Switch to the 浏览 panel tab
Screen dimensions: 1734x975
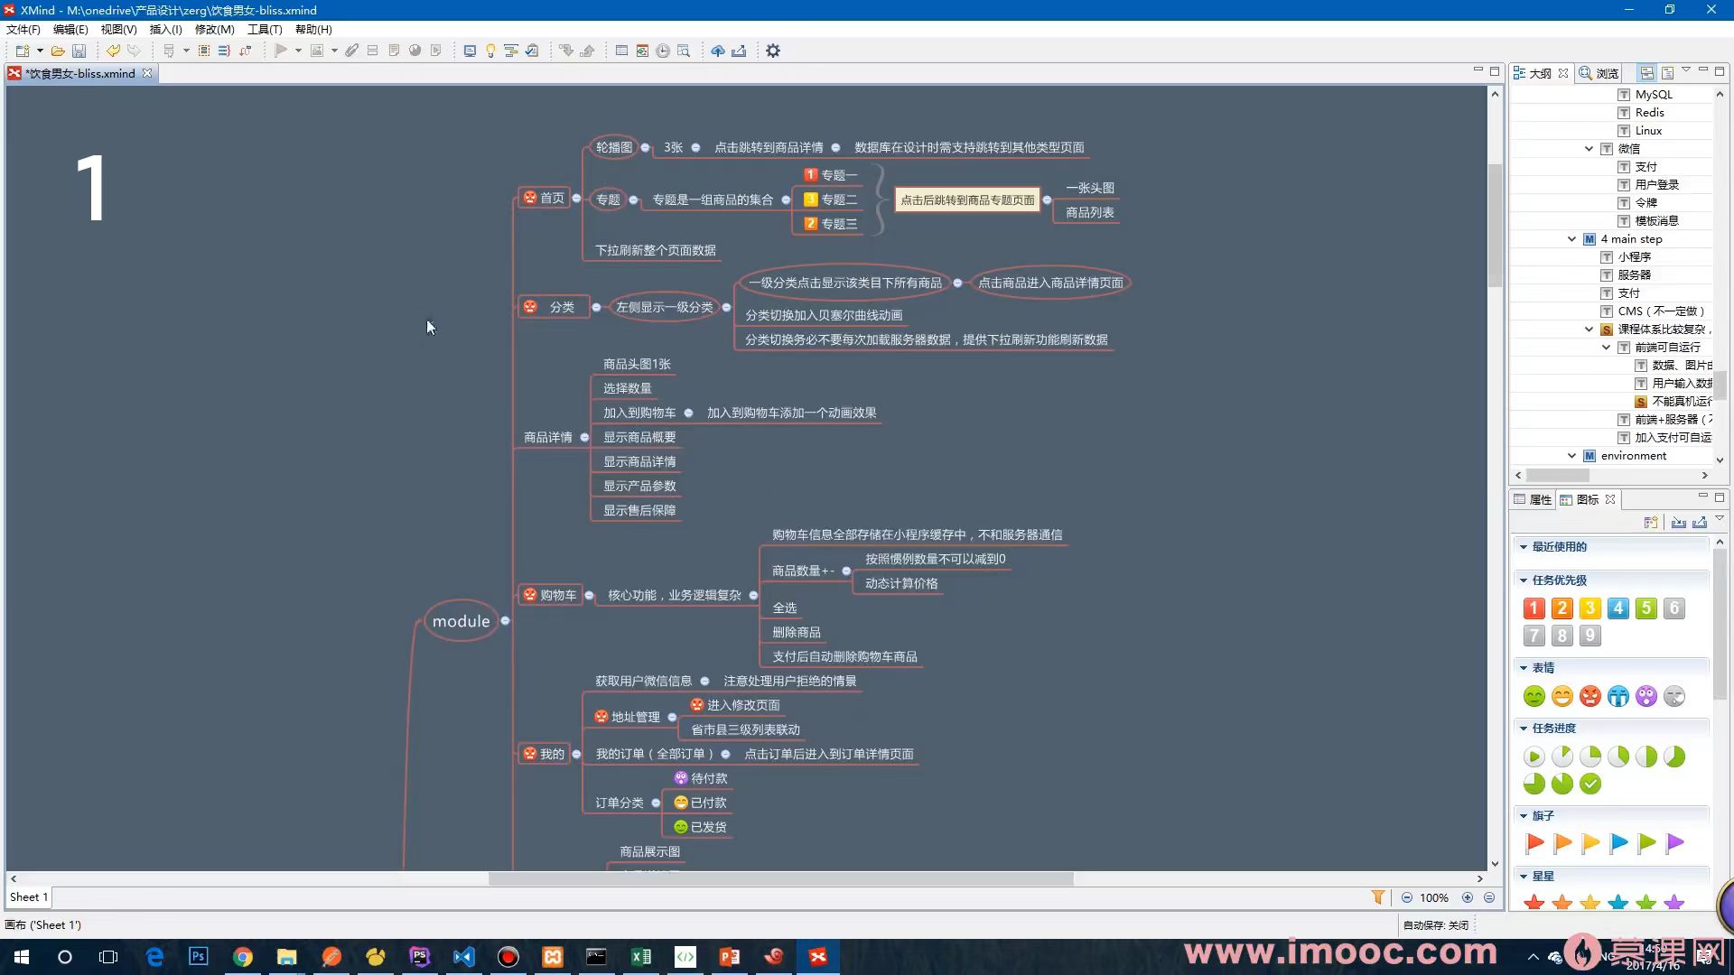pos(1599,73)
